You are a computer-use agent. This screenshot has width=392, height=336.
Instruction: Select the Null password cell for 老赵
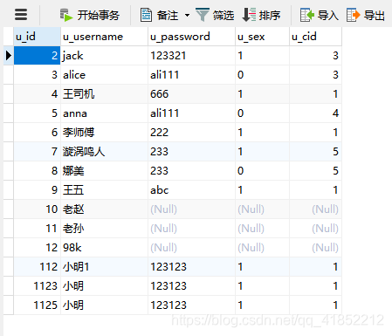point(191,209)
